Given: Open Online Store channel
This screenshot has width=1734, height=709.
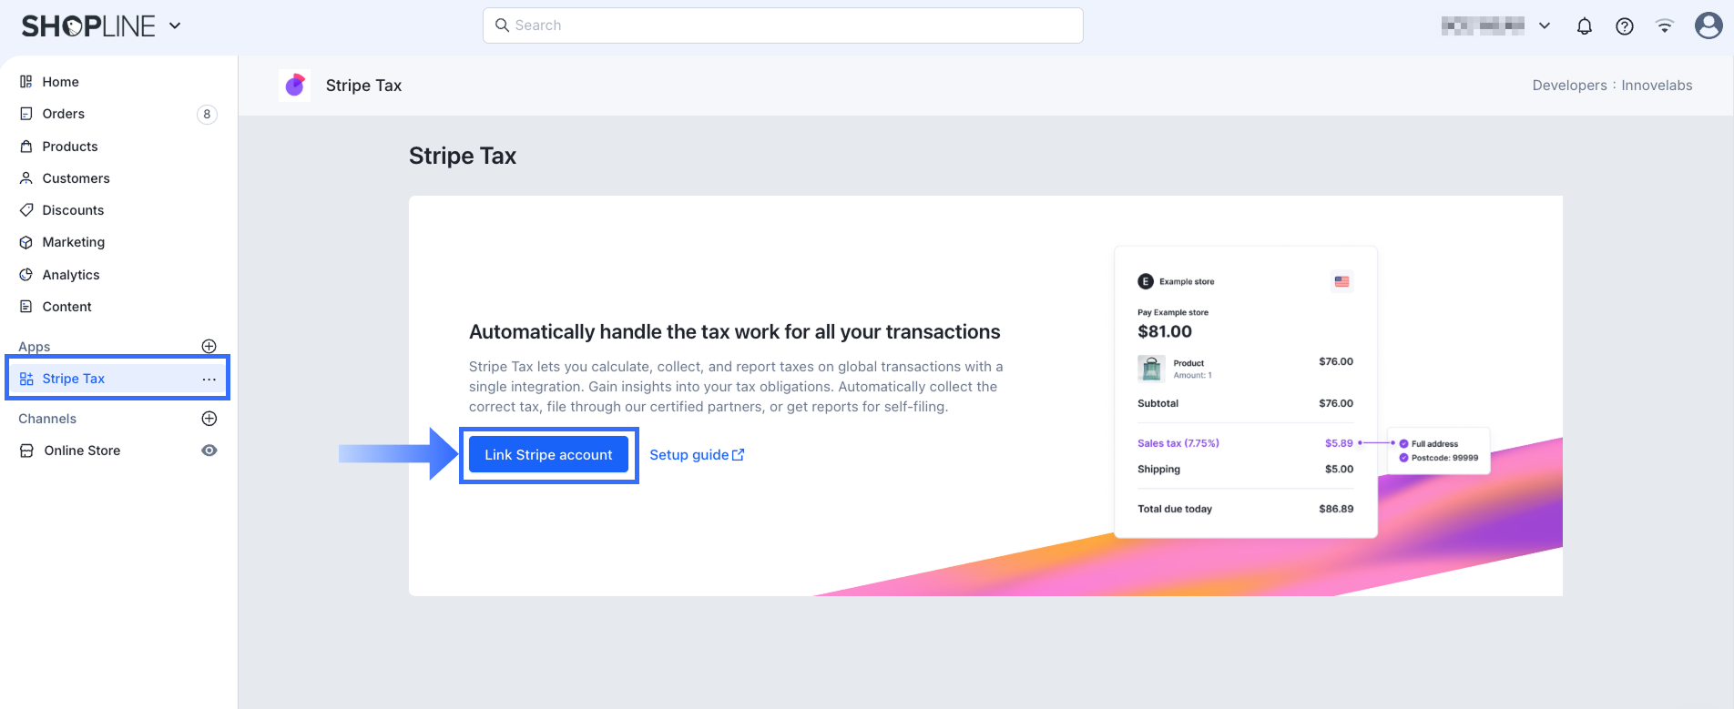Looking at the screenshot, I should (x=82, y=451).
